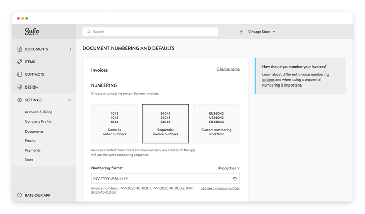Screen dimensions: 365x214
Task: Open Documents settings submenu item
Action: (34, 131)
